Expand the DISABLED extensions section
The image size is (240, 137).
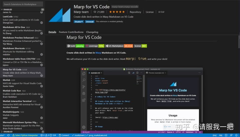tap(23, 132)
